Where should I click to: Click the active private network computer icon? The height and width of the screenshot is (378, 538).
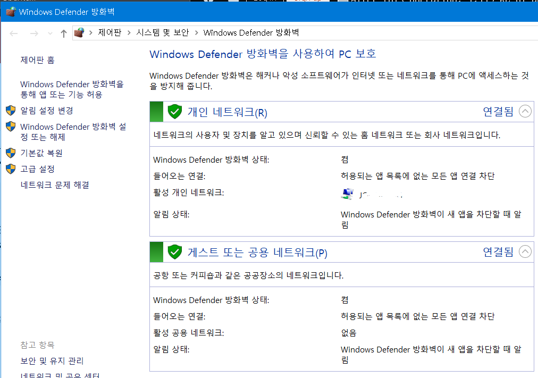[347, 194]
